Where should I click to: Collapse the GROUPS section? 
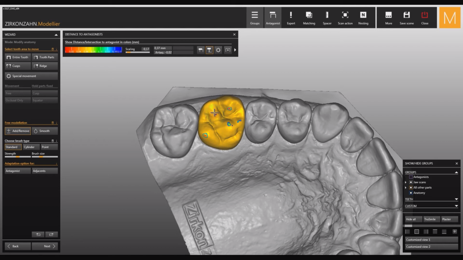click(x=456, y=172)
